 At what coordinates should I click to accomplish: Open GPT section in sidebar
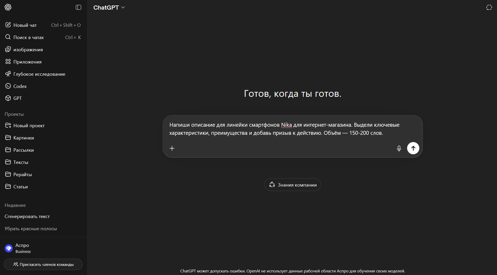point(43,99)
